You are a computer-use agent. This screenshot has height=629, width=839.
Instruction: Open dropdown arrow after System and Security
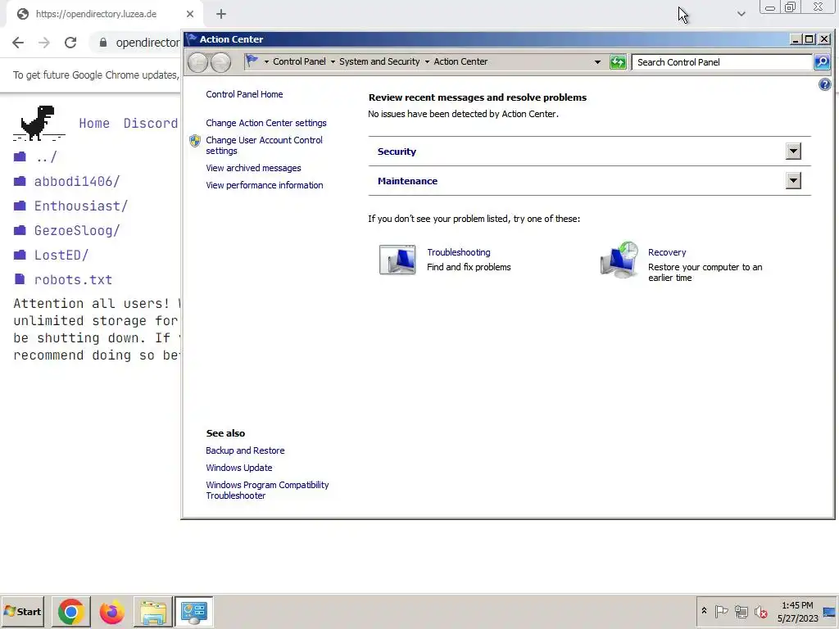tap(427, 62)
